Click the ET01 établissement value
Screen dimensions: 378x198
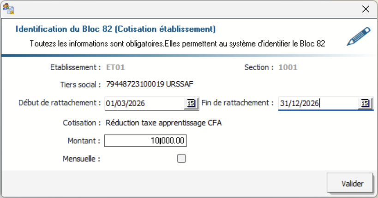point(116,67)
